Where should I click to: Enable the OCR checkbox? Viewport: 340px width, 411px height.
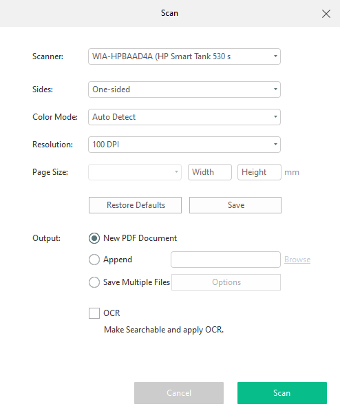pos(94,313)
